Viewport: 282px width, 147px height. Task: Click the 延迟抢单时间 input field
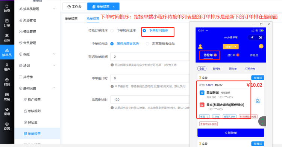[x=150, y=57]
